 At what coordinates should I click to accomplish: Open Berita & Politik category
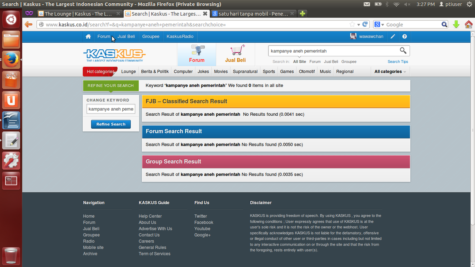tap(155, 72)
